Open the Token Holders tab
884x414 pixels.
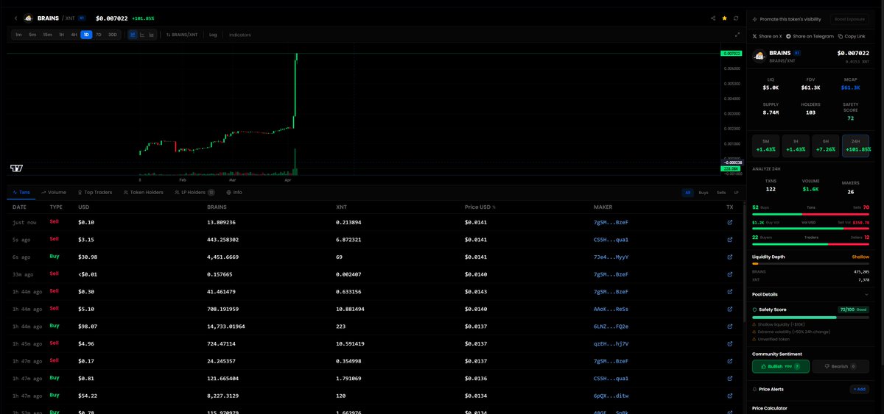pos(143,192)
